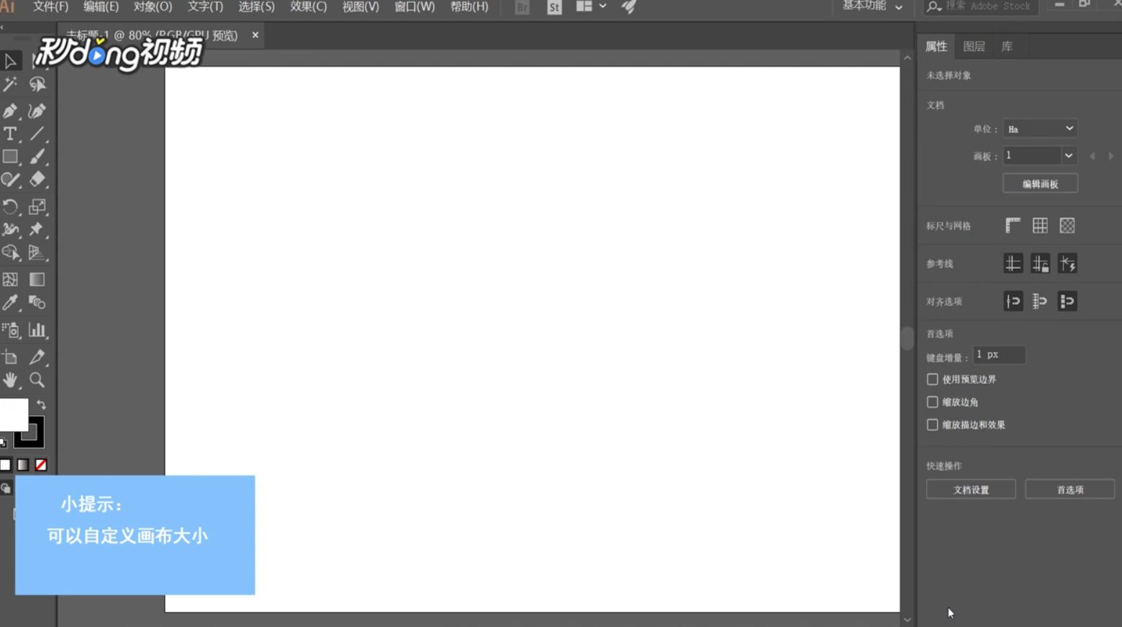Switch to the 图层 tab
The width and height of the screenshot is (1122, 627).
click(974, 46)
